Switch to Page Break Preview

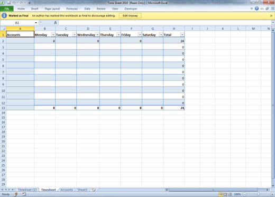point(230,194)
